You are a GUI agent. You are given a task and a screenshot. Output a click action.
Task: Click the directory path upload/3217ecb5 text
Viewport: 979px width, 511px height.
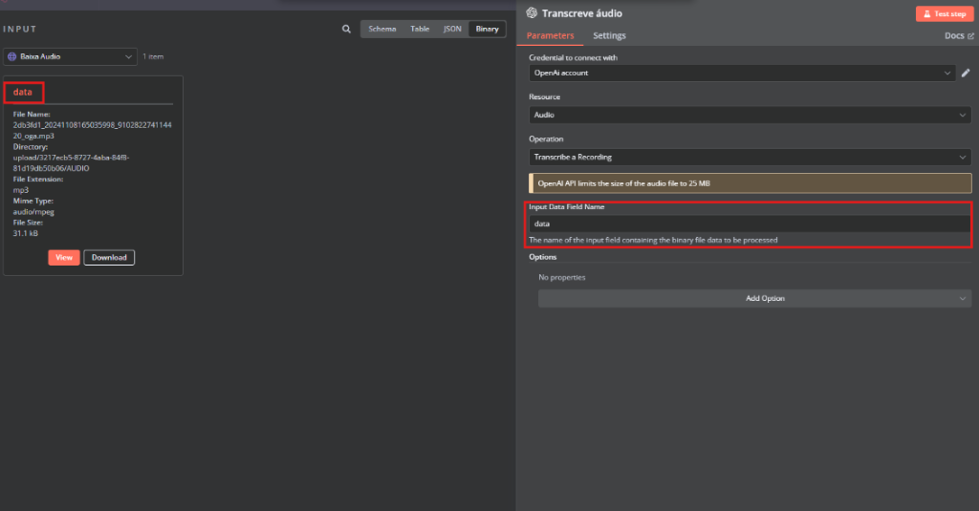[x=71, y=162]
